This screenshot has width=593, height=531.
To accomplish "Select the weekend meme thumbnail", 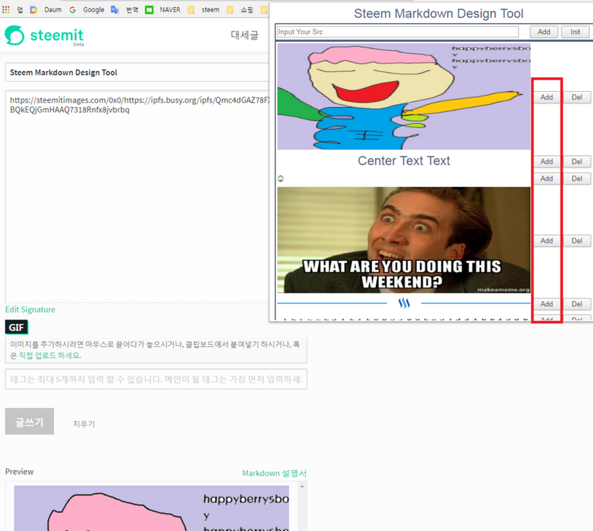I will pyautogui.click(x=404, y=240).
